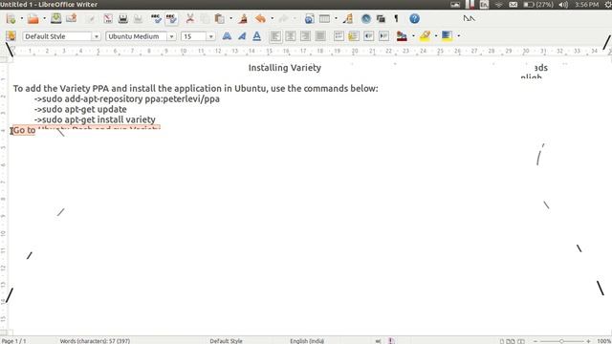The width and height of the screenshot is (612, 344).
Task: Justify the paragraph text
Action: click(320, 36)
